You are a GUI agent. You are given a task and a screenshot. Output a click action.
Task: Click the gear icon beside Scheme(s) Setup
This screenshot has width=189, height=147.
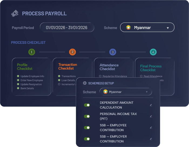pos(85,83)
